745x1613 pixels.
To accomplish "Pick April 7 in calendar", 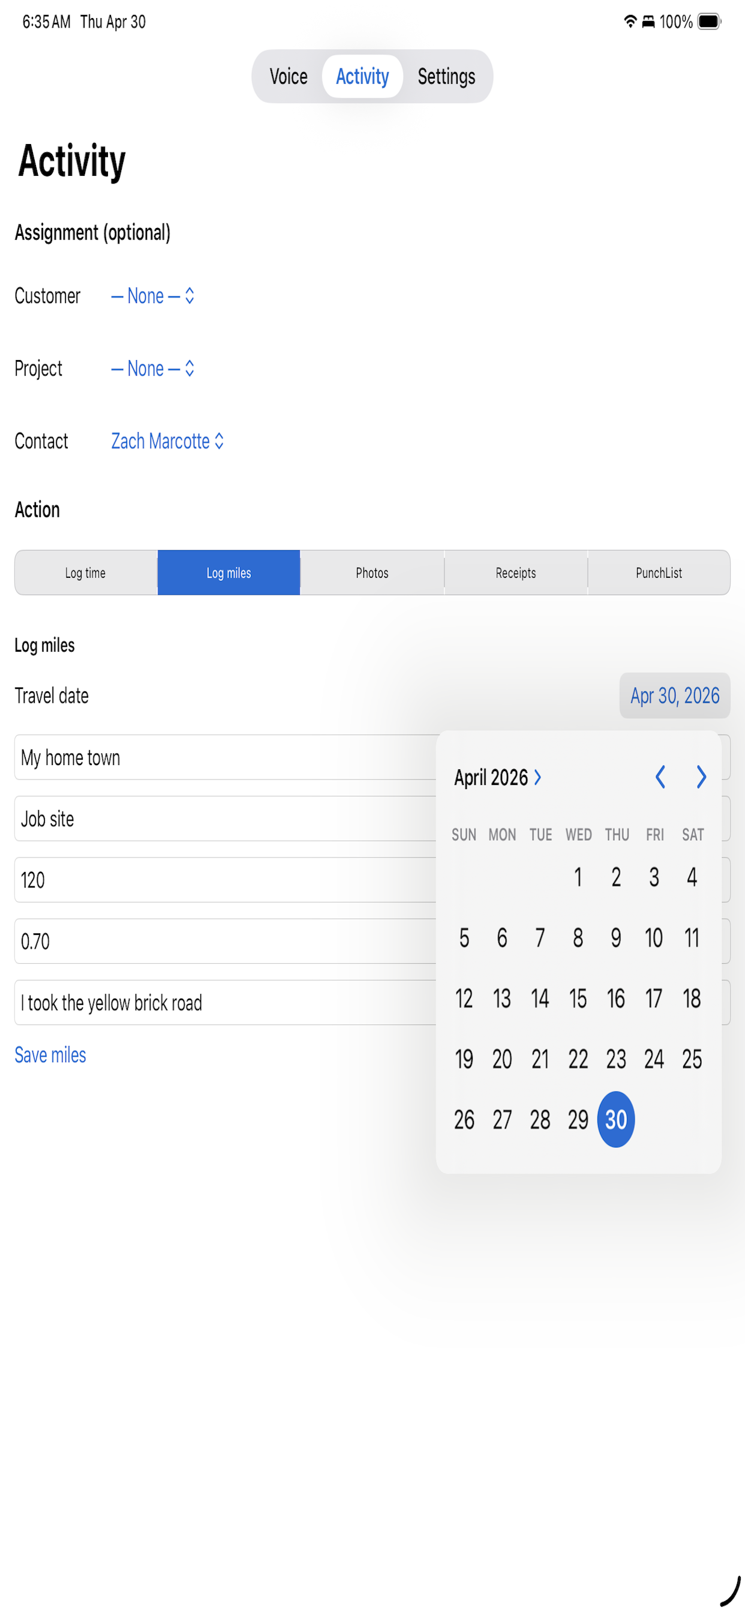I will coord(540,937).
